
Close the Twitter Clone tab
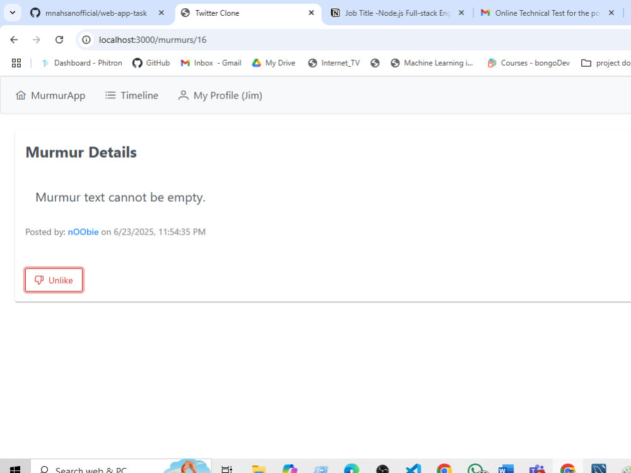pos(311,13)
